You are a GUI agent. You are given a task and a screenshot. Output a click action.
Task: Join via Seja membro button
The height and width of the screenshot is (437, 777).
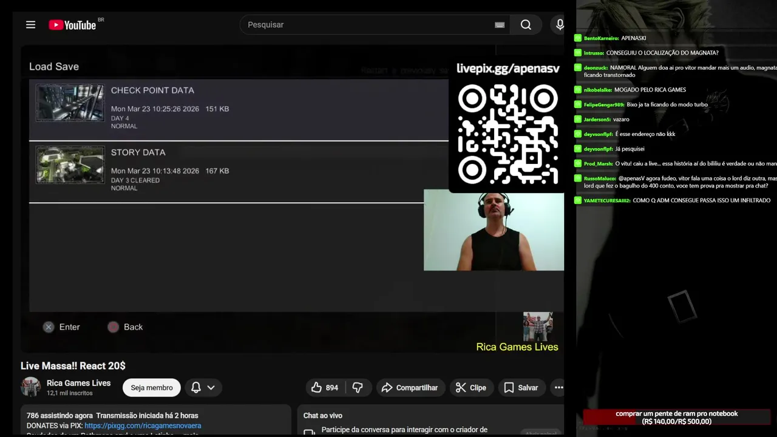pyautogui.click(x=152, y=388)
